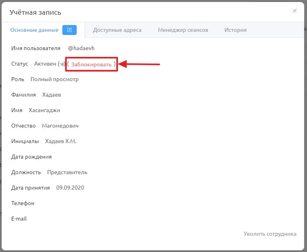
Task: Click the Активен (-а) status value
Action: coord(50,64)
